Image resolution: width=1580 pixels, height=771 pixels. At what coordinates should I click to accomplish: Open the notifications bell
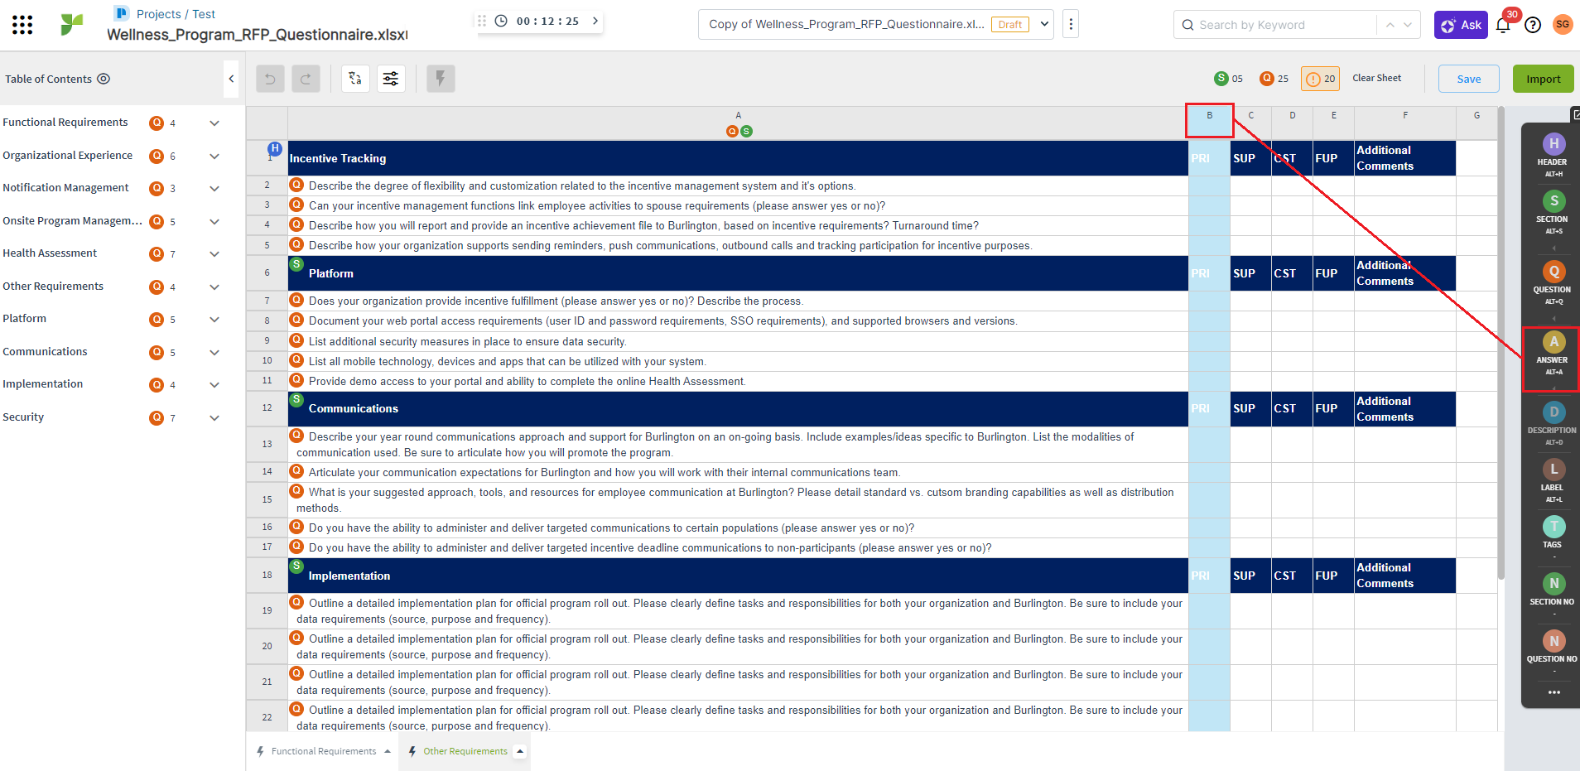coord(1503,25)
